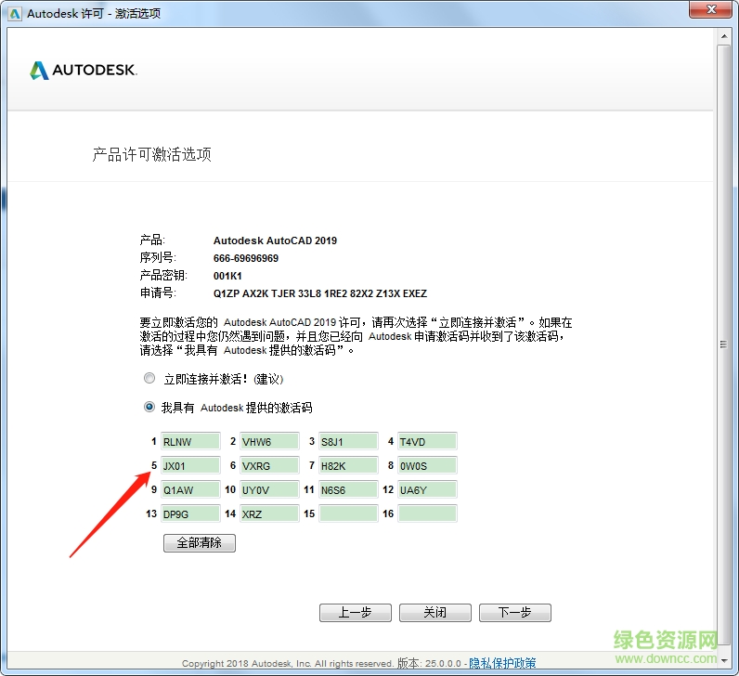Screen dimensions: 739x676
Task: Click activation code field 11 containing N6S6
Action: coord(348,489)
